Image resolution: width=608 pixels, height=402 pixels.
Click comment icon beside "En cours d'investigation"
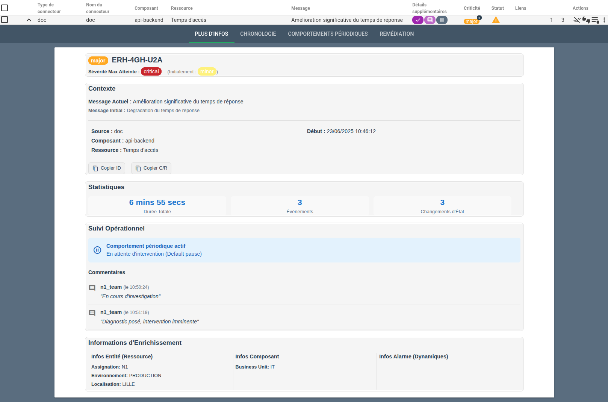pos(92,288)
